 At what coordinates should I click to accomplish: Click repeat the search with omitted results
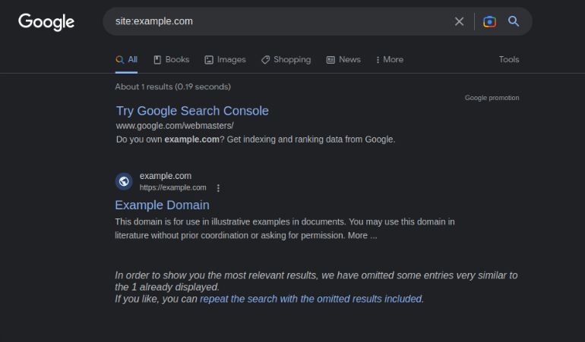click(x=311, y=299)
